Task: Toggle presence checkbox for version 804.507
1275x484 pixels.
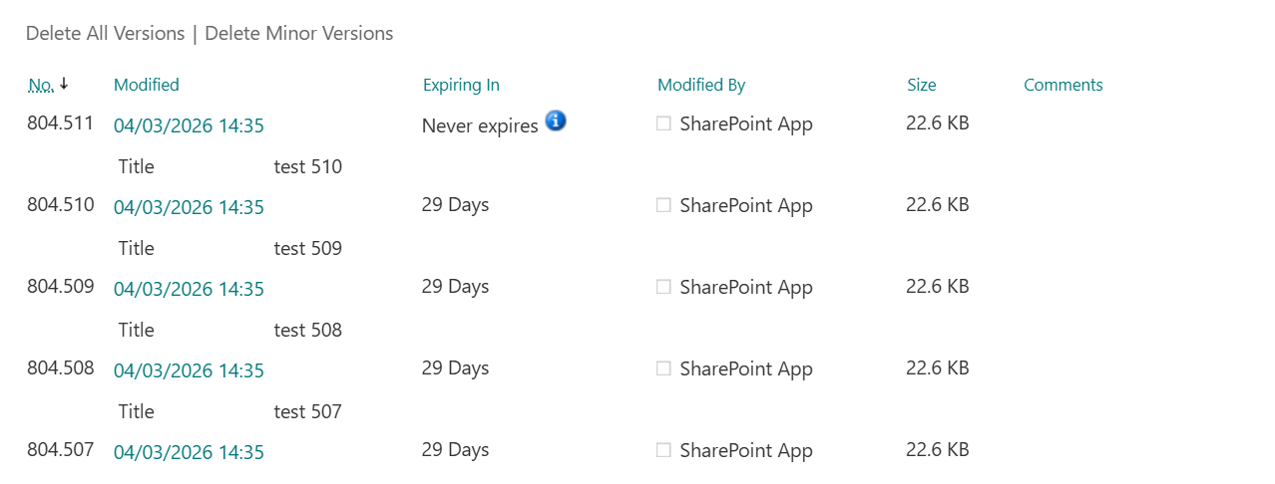Action: pyautogui.click(x=663, y=451)
